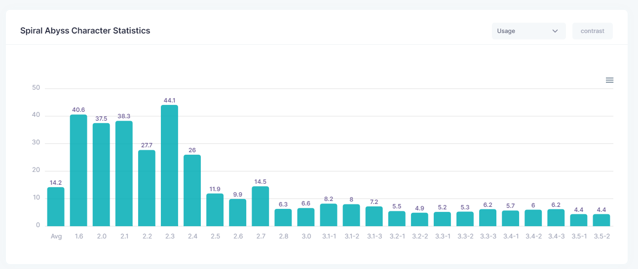The height and width of the screenshot is (269, 638).
Task: Click the 3.1-3 bar
Action: pyautogui.click(x=374, y=216)
